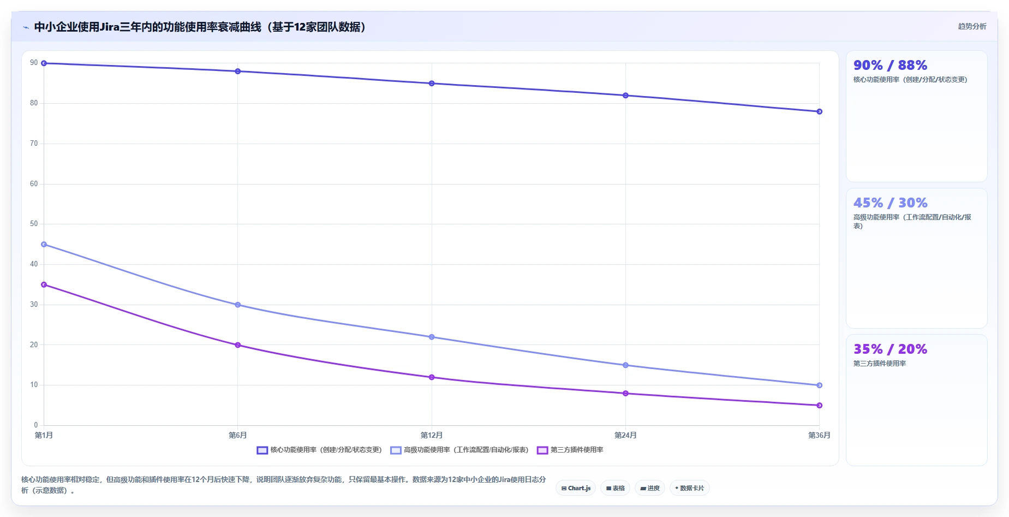Screen dimensions: 1009x517
Task: Pick the advanced feature point at 第36月 (10)
Action: click(x=819, y=385)
